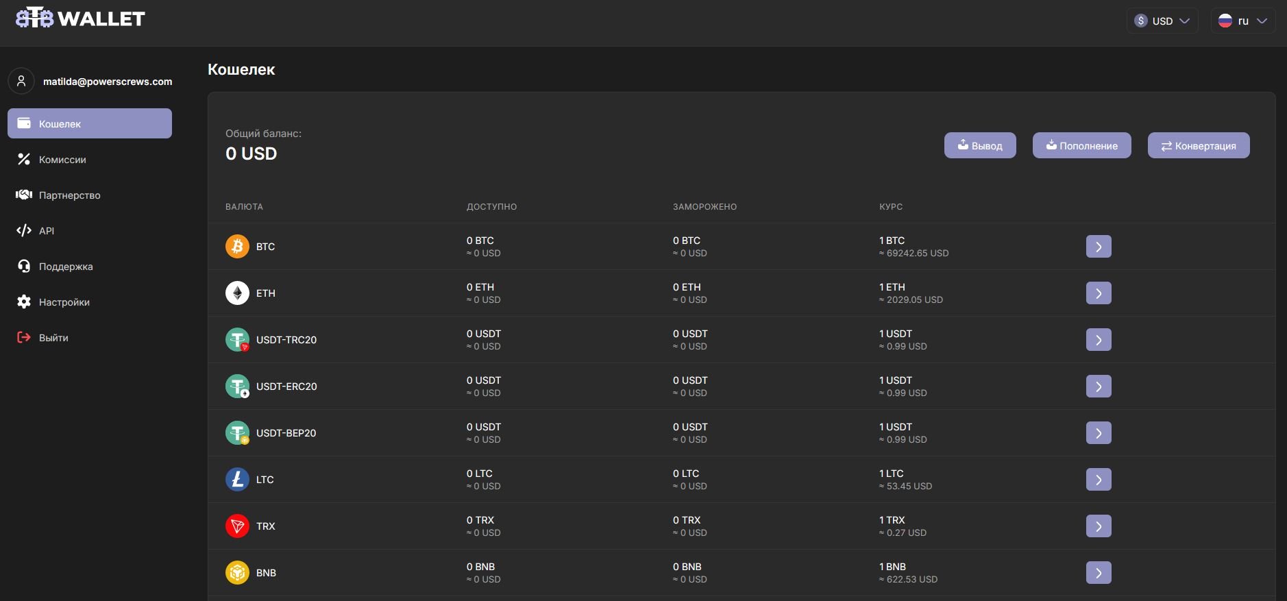Viewport: 1287px width, 601px height.
Task: Click the TRX Tron coin icon
Action: click(x=237, y=526)
